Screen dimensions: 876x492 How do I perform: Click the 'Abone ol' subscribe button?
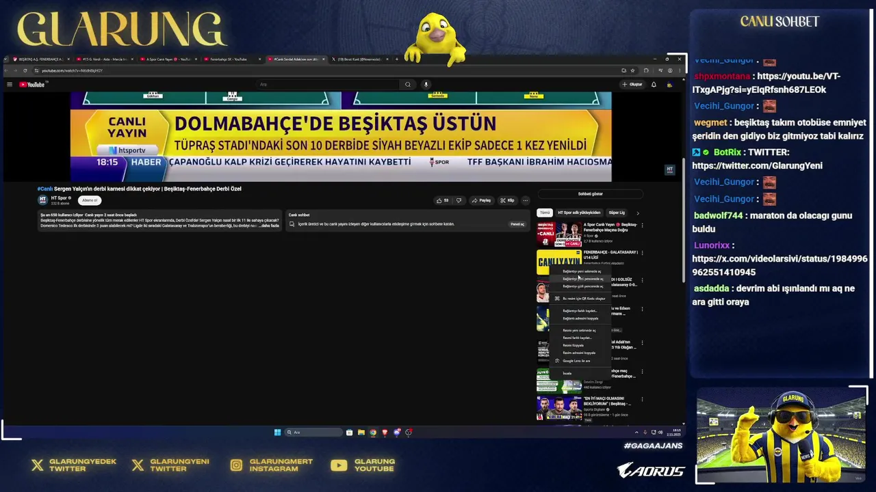(90, 200)
